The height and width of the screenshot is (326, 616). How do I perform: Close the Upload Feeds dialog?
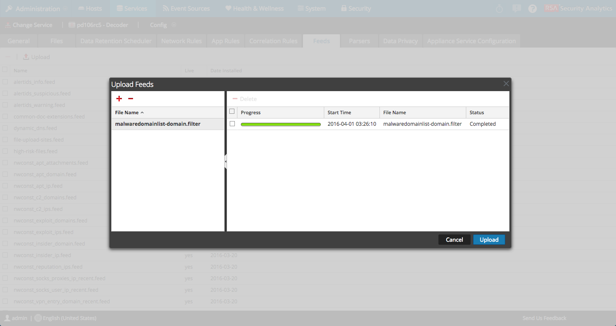point(506,84)
